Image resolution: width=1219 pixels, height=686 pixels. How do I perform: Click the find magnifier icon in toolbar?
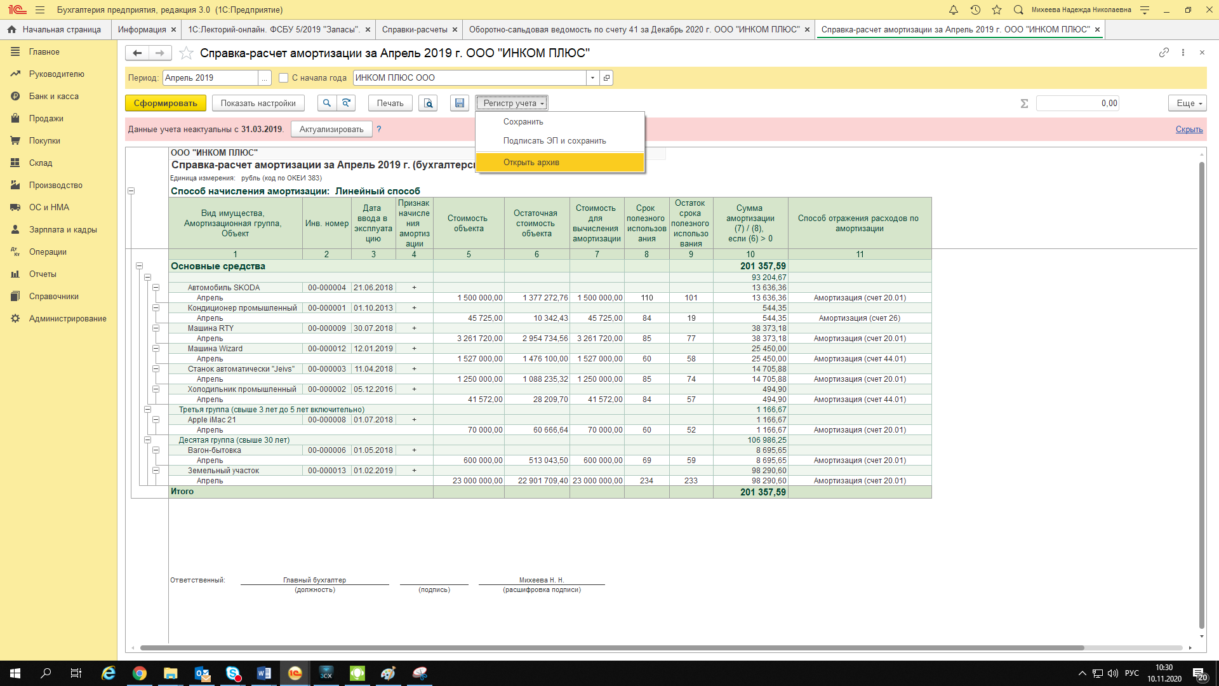(x=326, y=103)
